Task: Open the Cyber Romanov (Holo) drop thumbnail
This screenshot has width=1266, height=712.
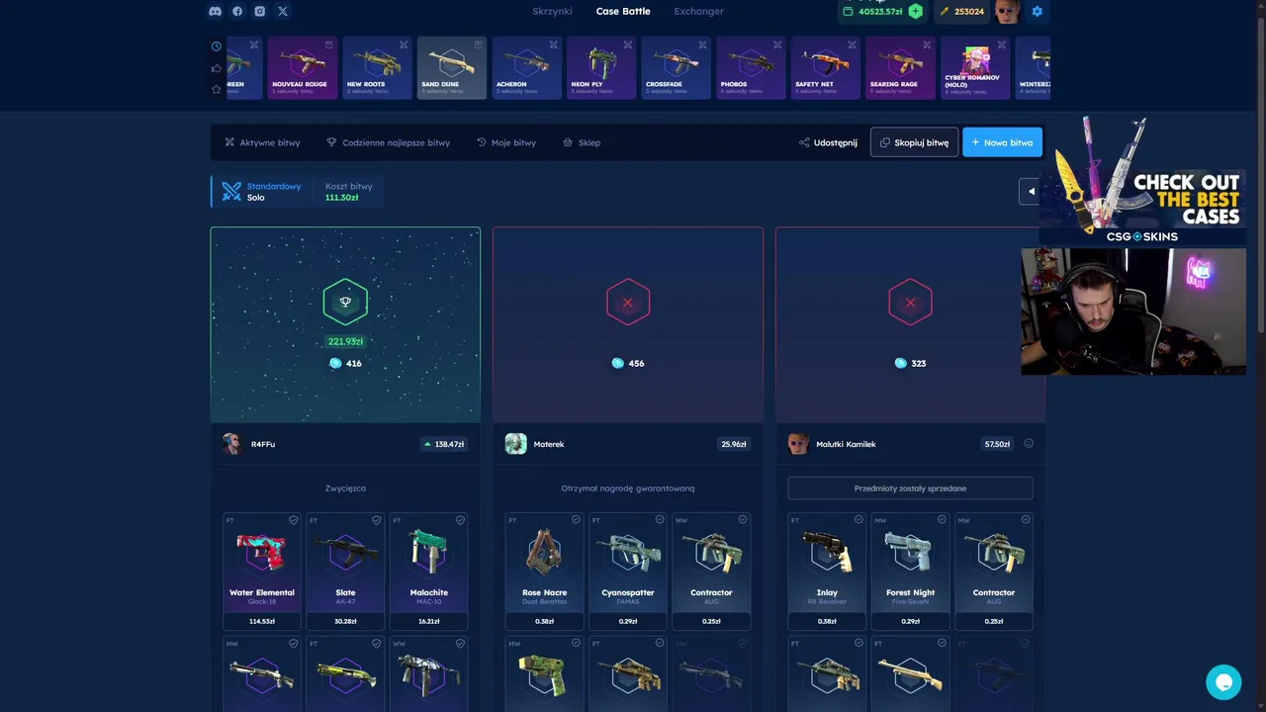Action: coord(975,68)
